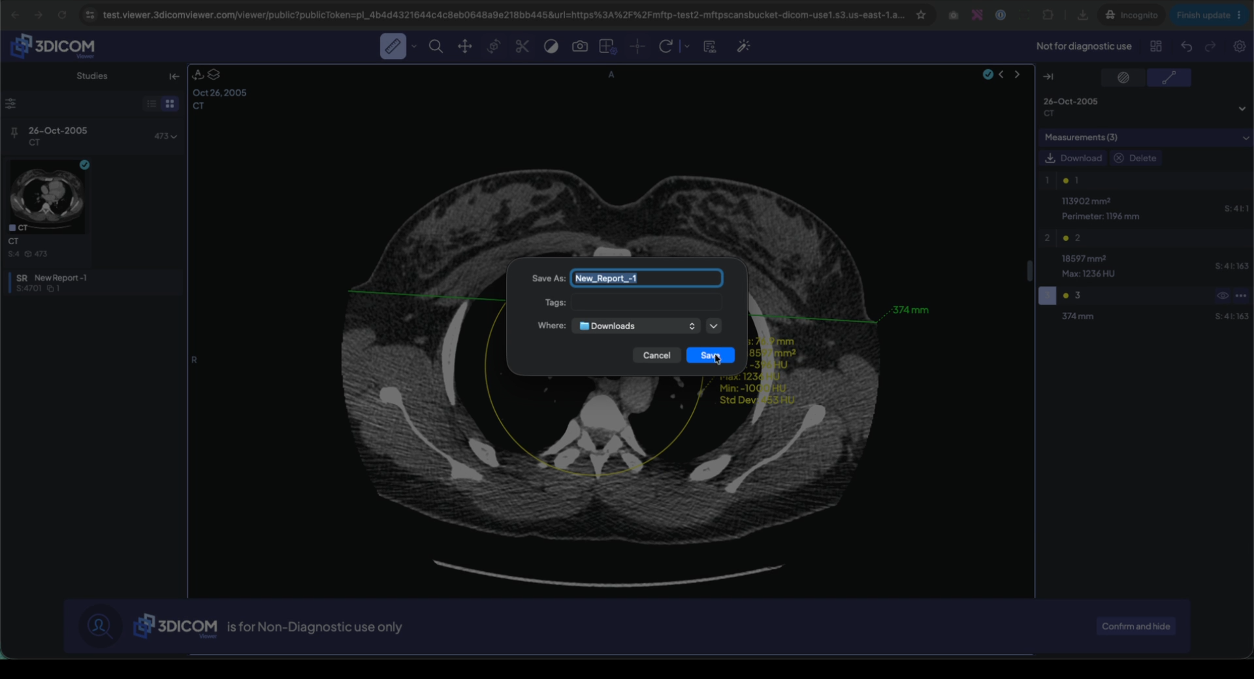This screenshot has width=1254, height=679.
Task: Bookmark the page with the star icon
Action: click(x=921, y=15)
